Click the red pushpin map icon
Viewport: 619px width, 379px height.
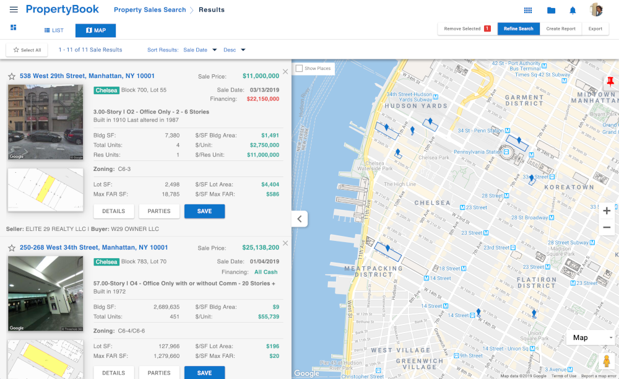point(610,82)
